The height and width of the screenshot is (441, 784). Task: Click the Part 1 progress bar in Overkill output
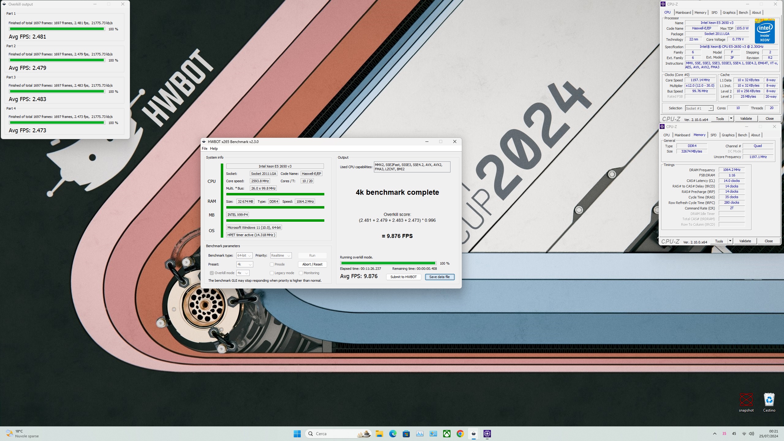pos(57,29)
